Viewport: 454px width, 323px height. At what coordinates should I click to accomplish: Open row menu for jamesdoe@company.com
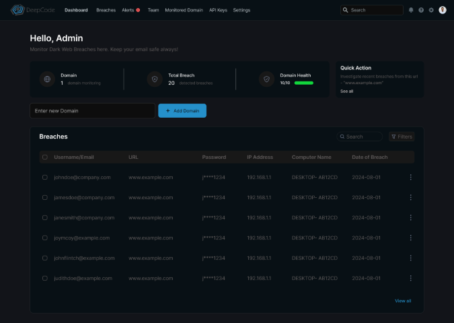pos(410,197)
